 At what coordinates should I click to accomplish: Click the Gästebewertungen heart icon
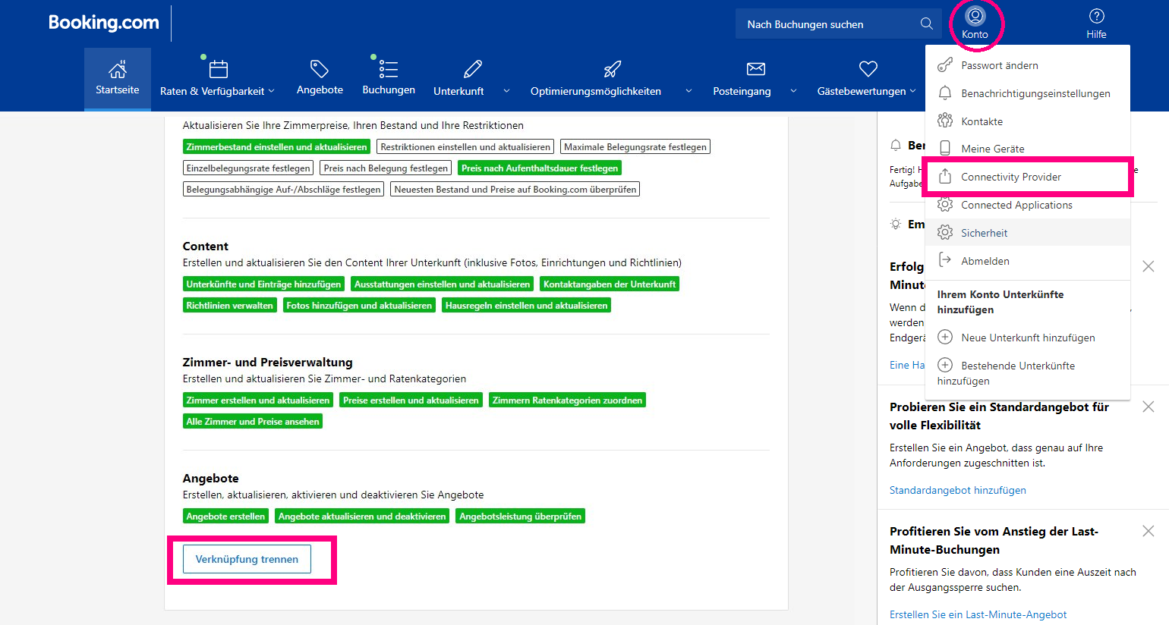tap(868, 69)
